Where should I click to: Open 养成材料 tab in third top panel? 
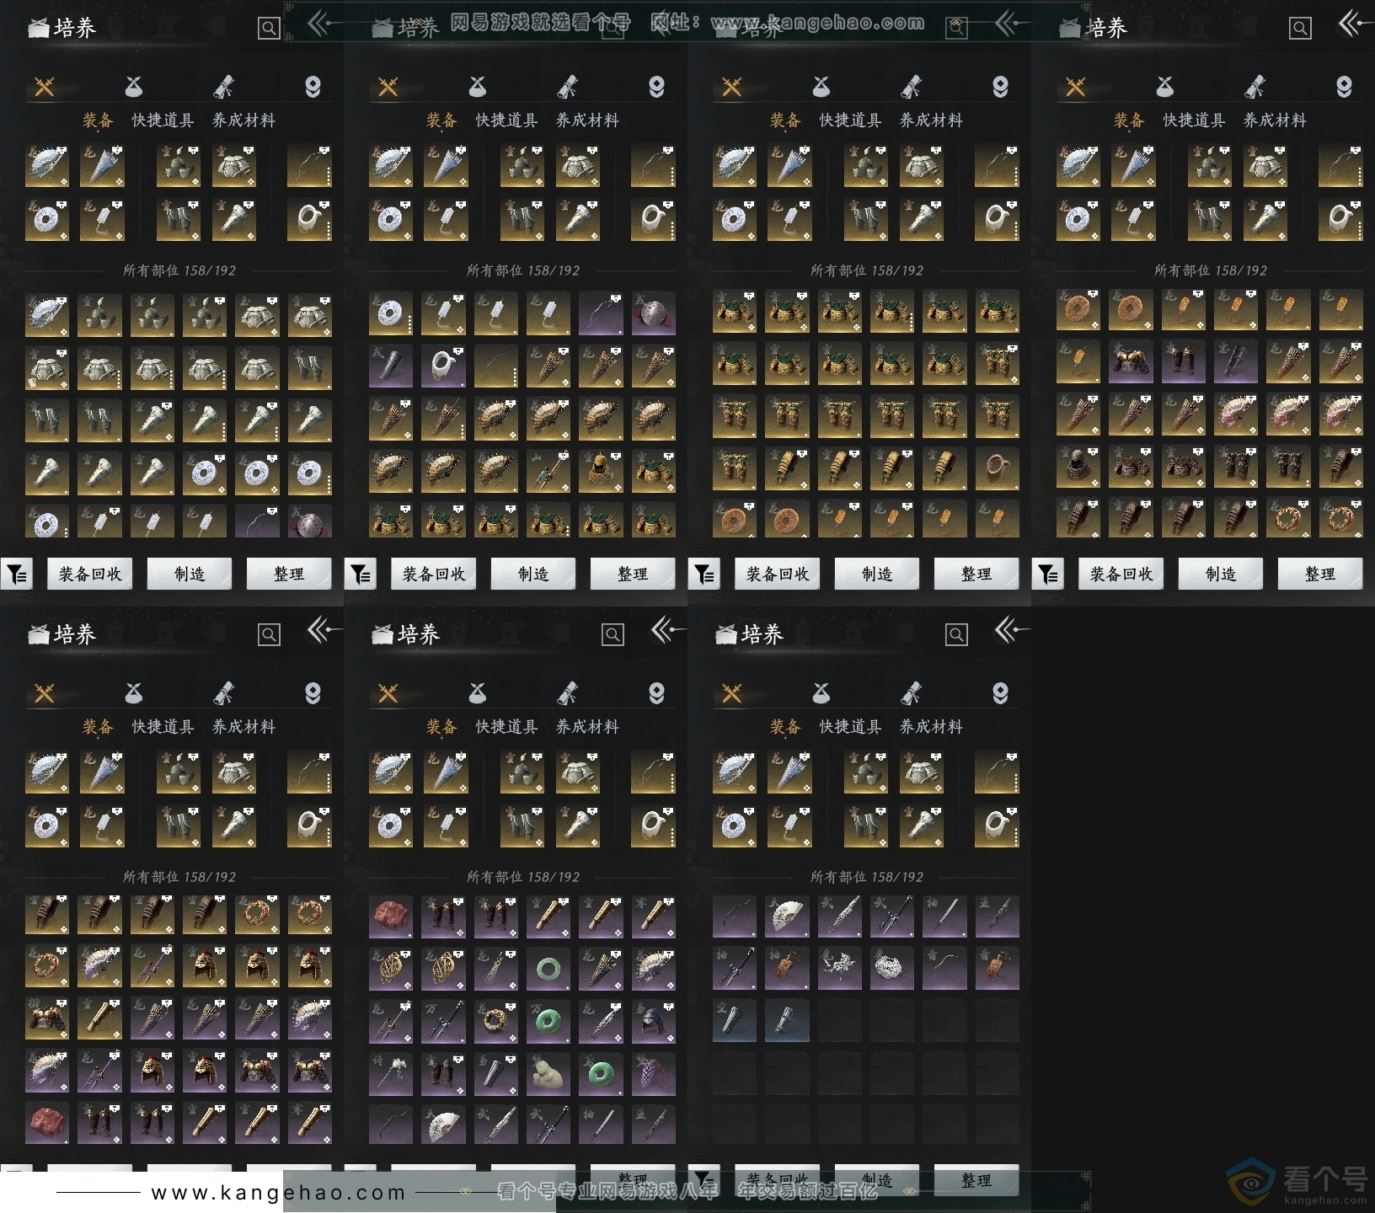[x=931, y=120]
